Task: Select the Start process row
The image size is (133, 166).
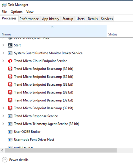Action: (66, 45)
